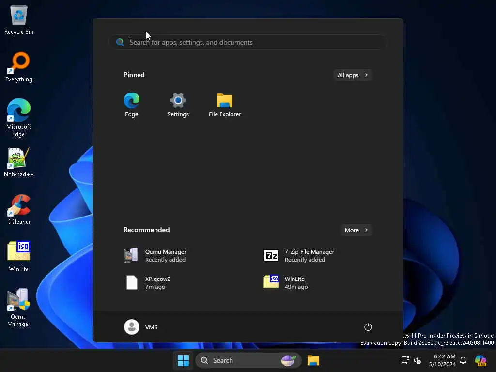Select the Microsoft Edge desktop shortcut

pos(19,118)
